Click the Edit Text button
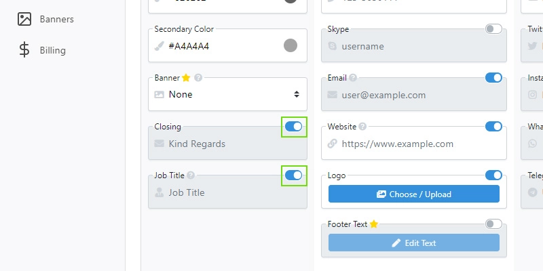This screenshot has height=271, width=543. [x=414, y=243]
